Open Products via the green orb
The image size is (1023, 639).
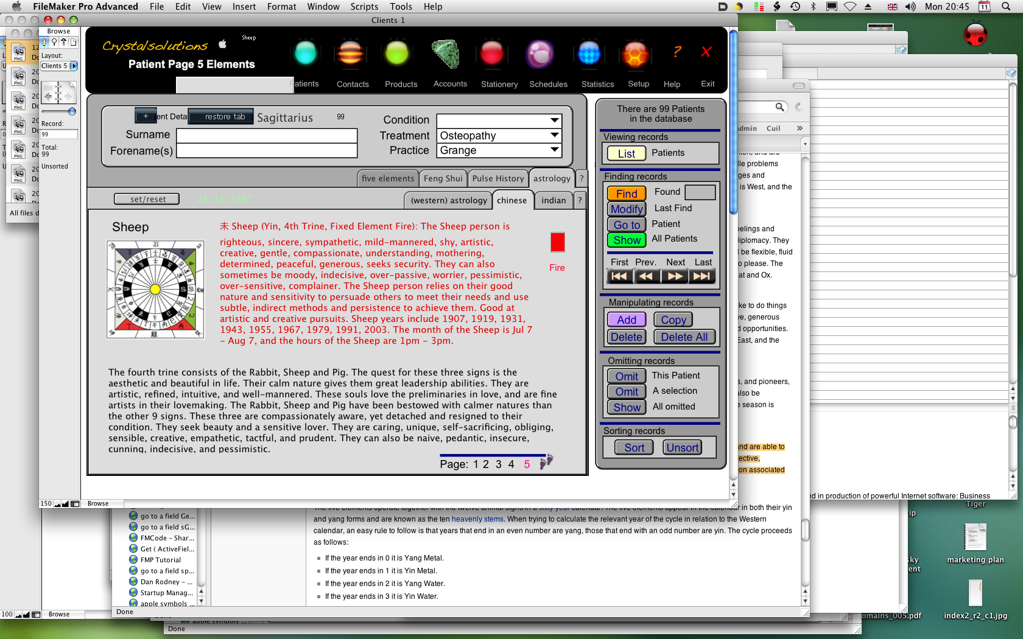pyautogui.click(x=397, y=54)
